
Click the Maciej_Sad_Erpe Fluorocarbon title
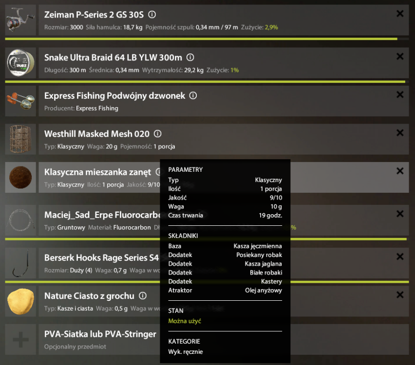tap(102, 215)
